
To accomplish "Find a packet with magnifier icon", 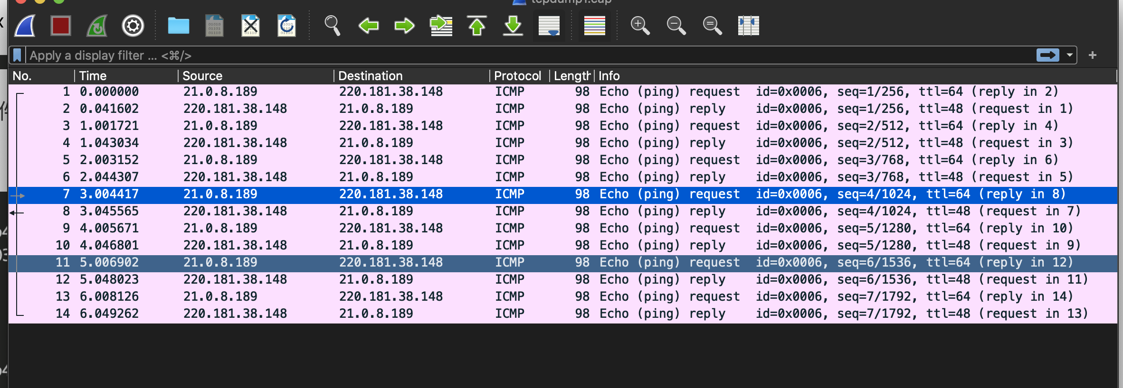I will click(332, 26).
